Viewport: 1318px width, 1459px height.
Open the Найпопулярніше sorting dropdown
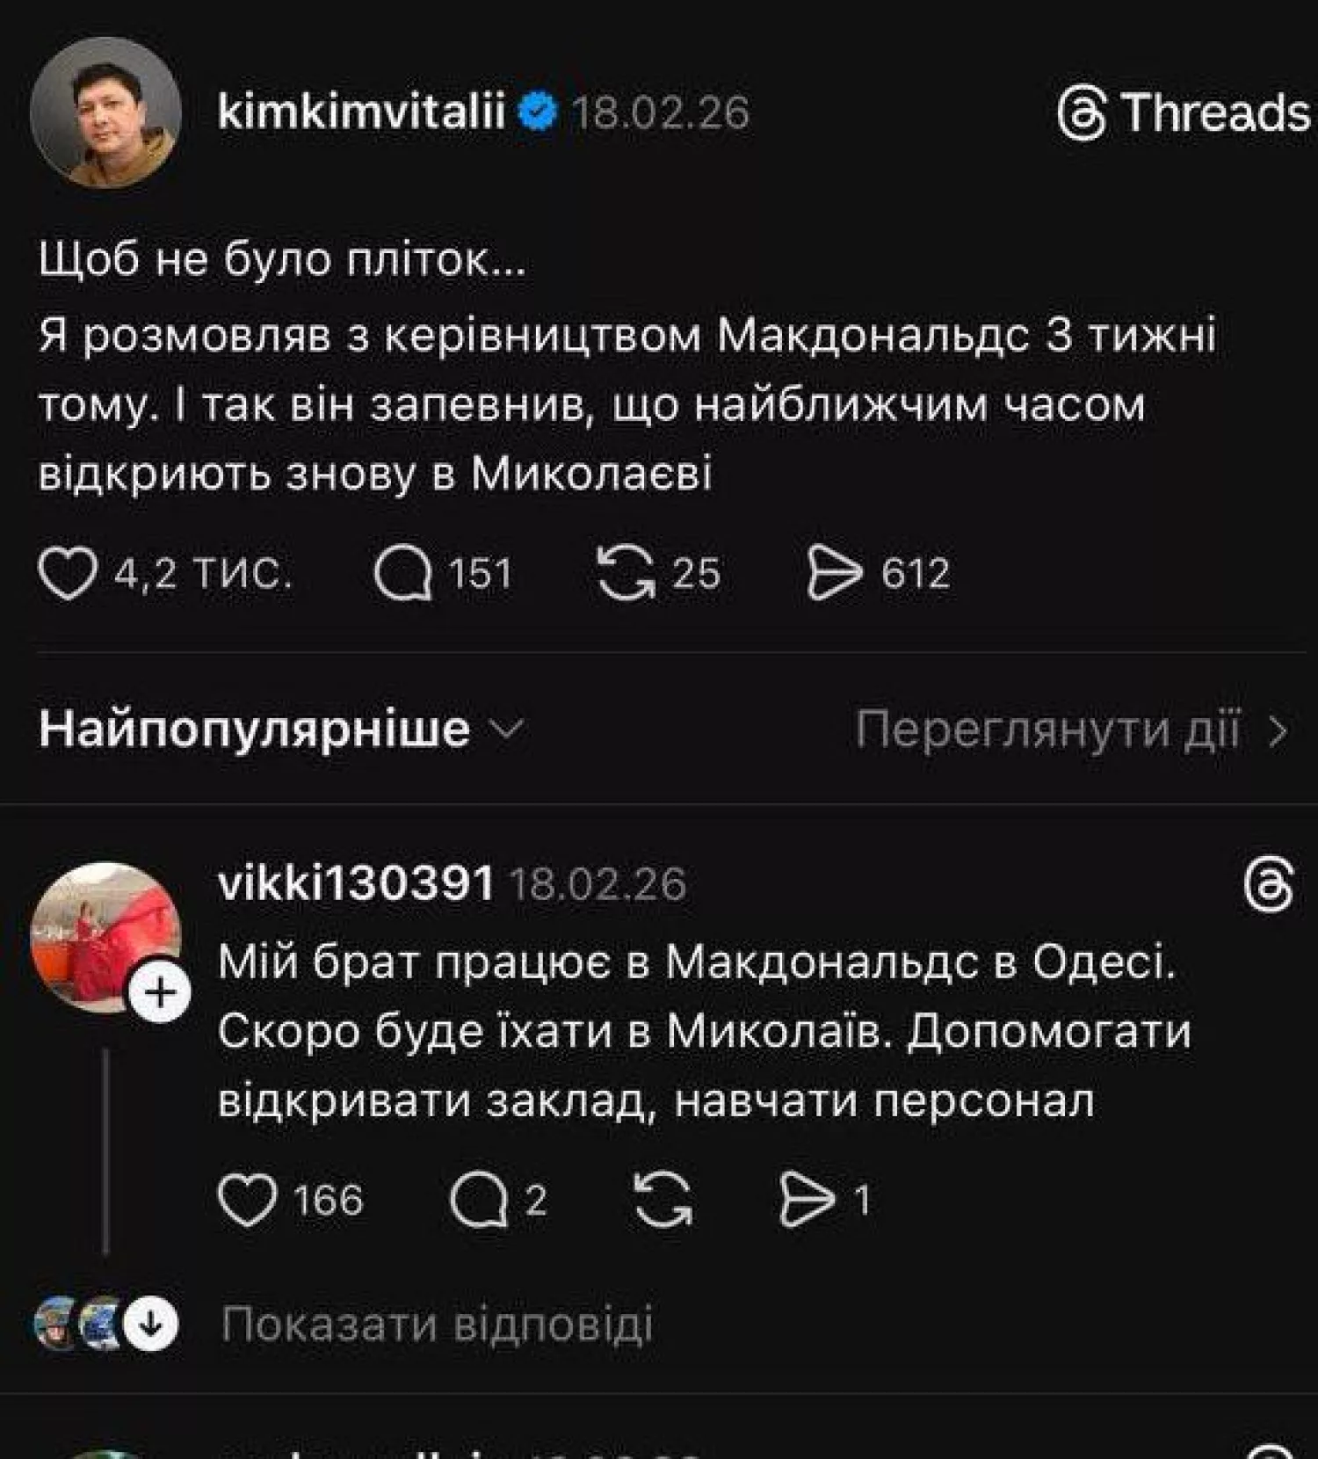click(255, 729)
